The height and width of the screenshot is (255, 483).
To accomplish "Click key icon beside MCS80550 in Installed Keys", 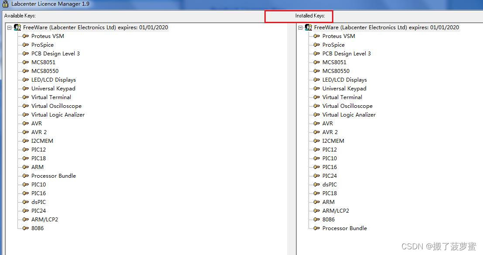I will click(x=317, y=71).
